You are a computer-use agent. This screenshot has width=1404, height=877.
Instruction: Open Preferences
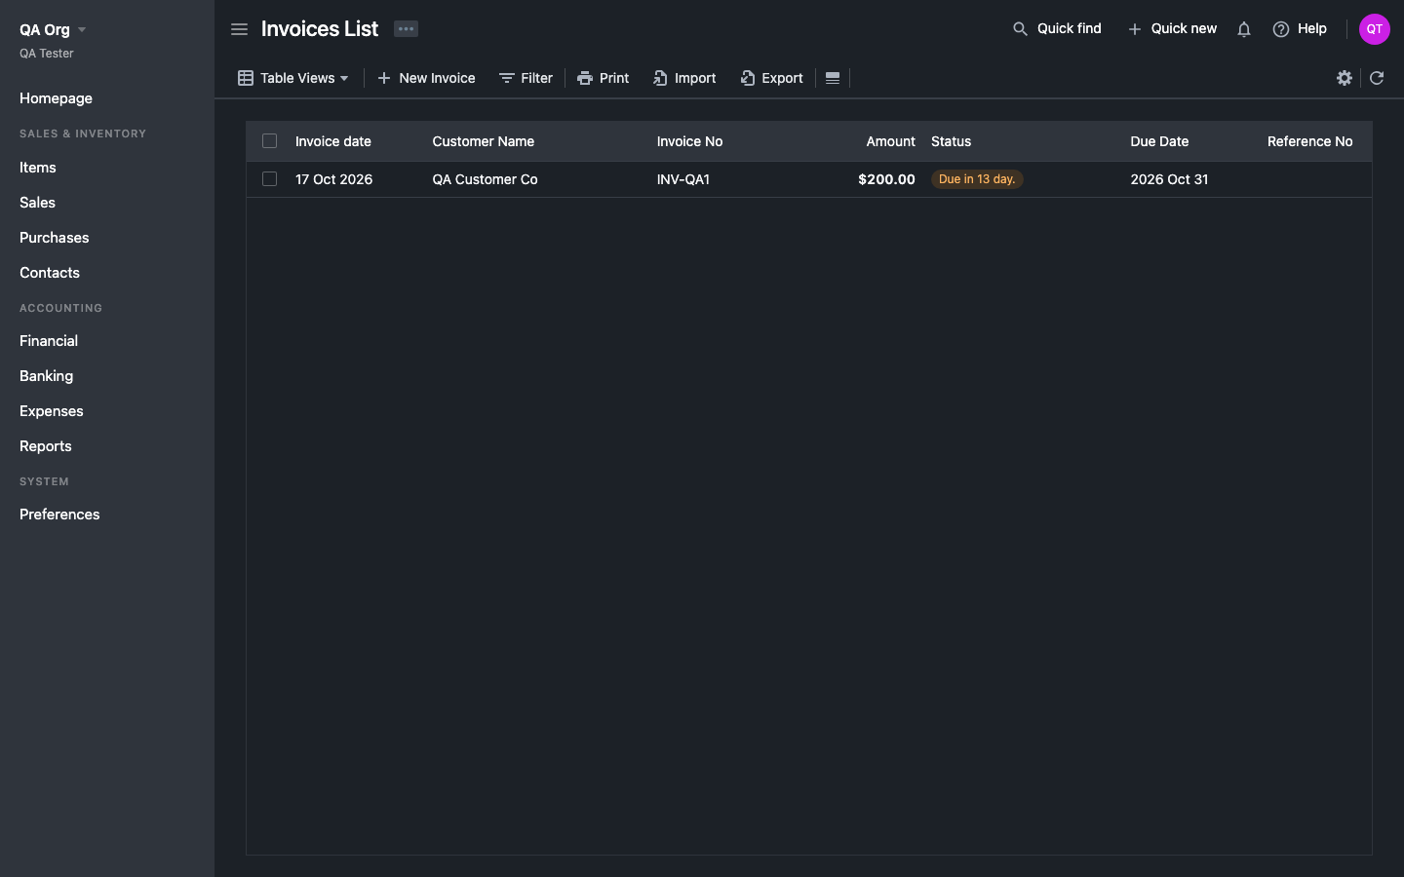(59, 515)
